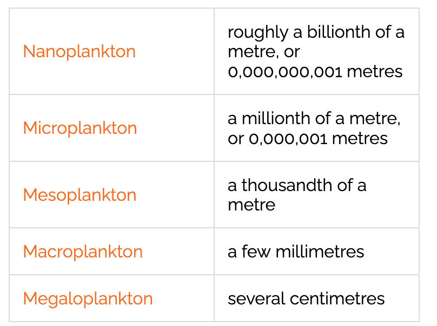
Task: Click "metre, or" in Nanoplankton's description
Action: pyautogui.click(x=264, y=52)
